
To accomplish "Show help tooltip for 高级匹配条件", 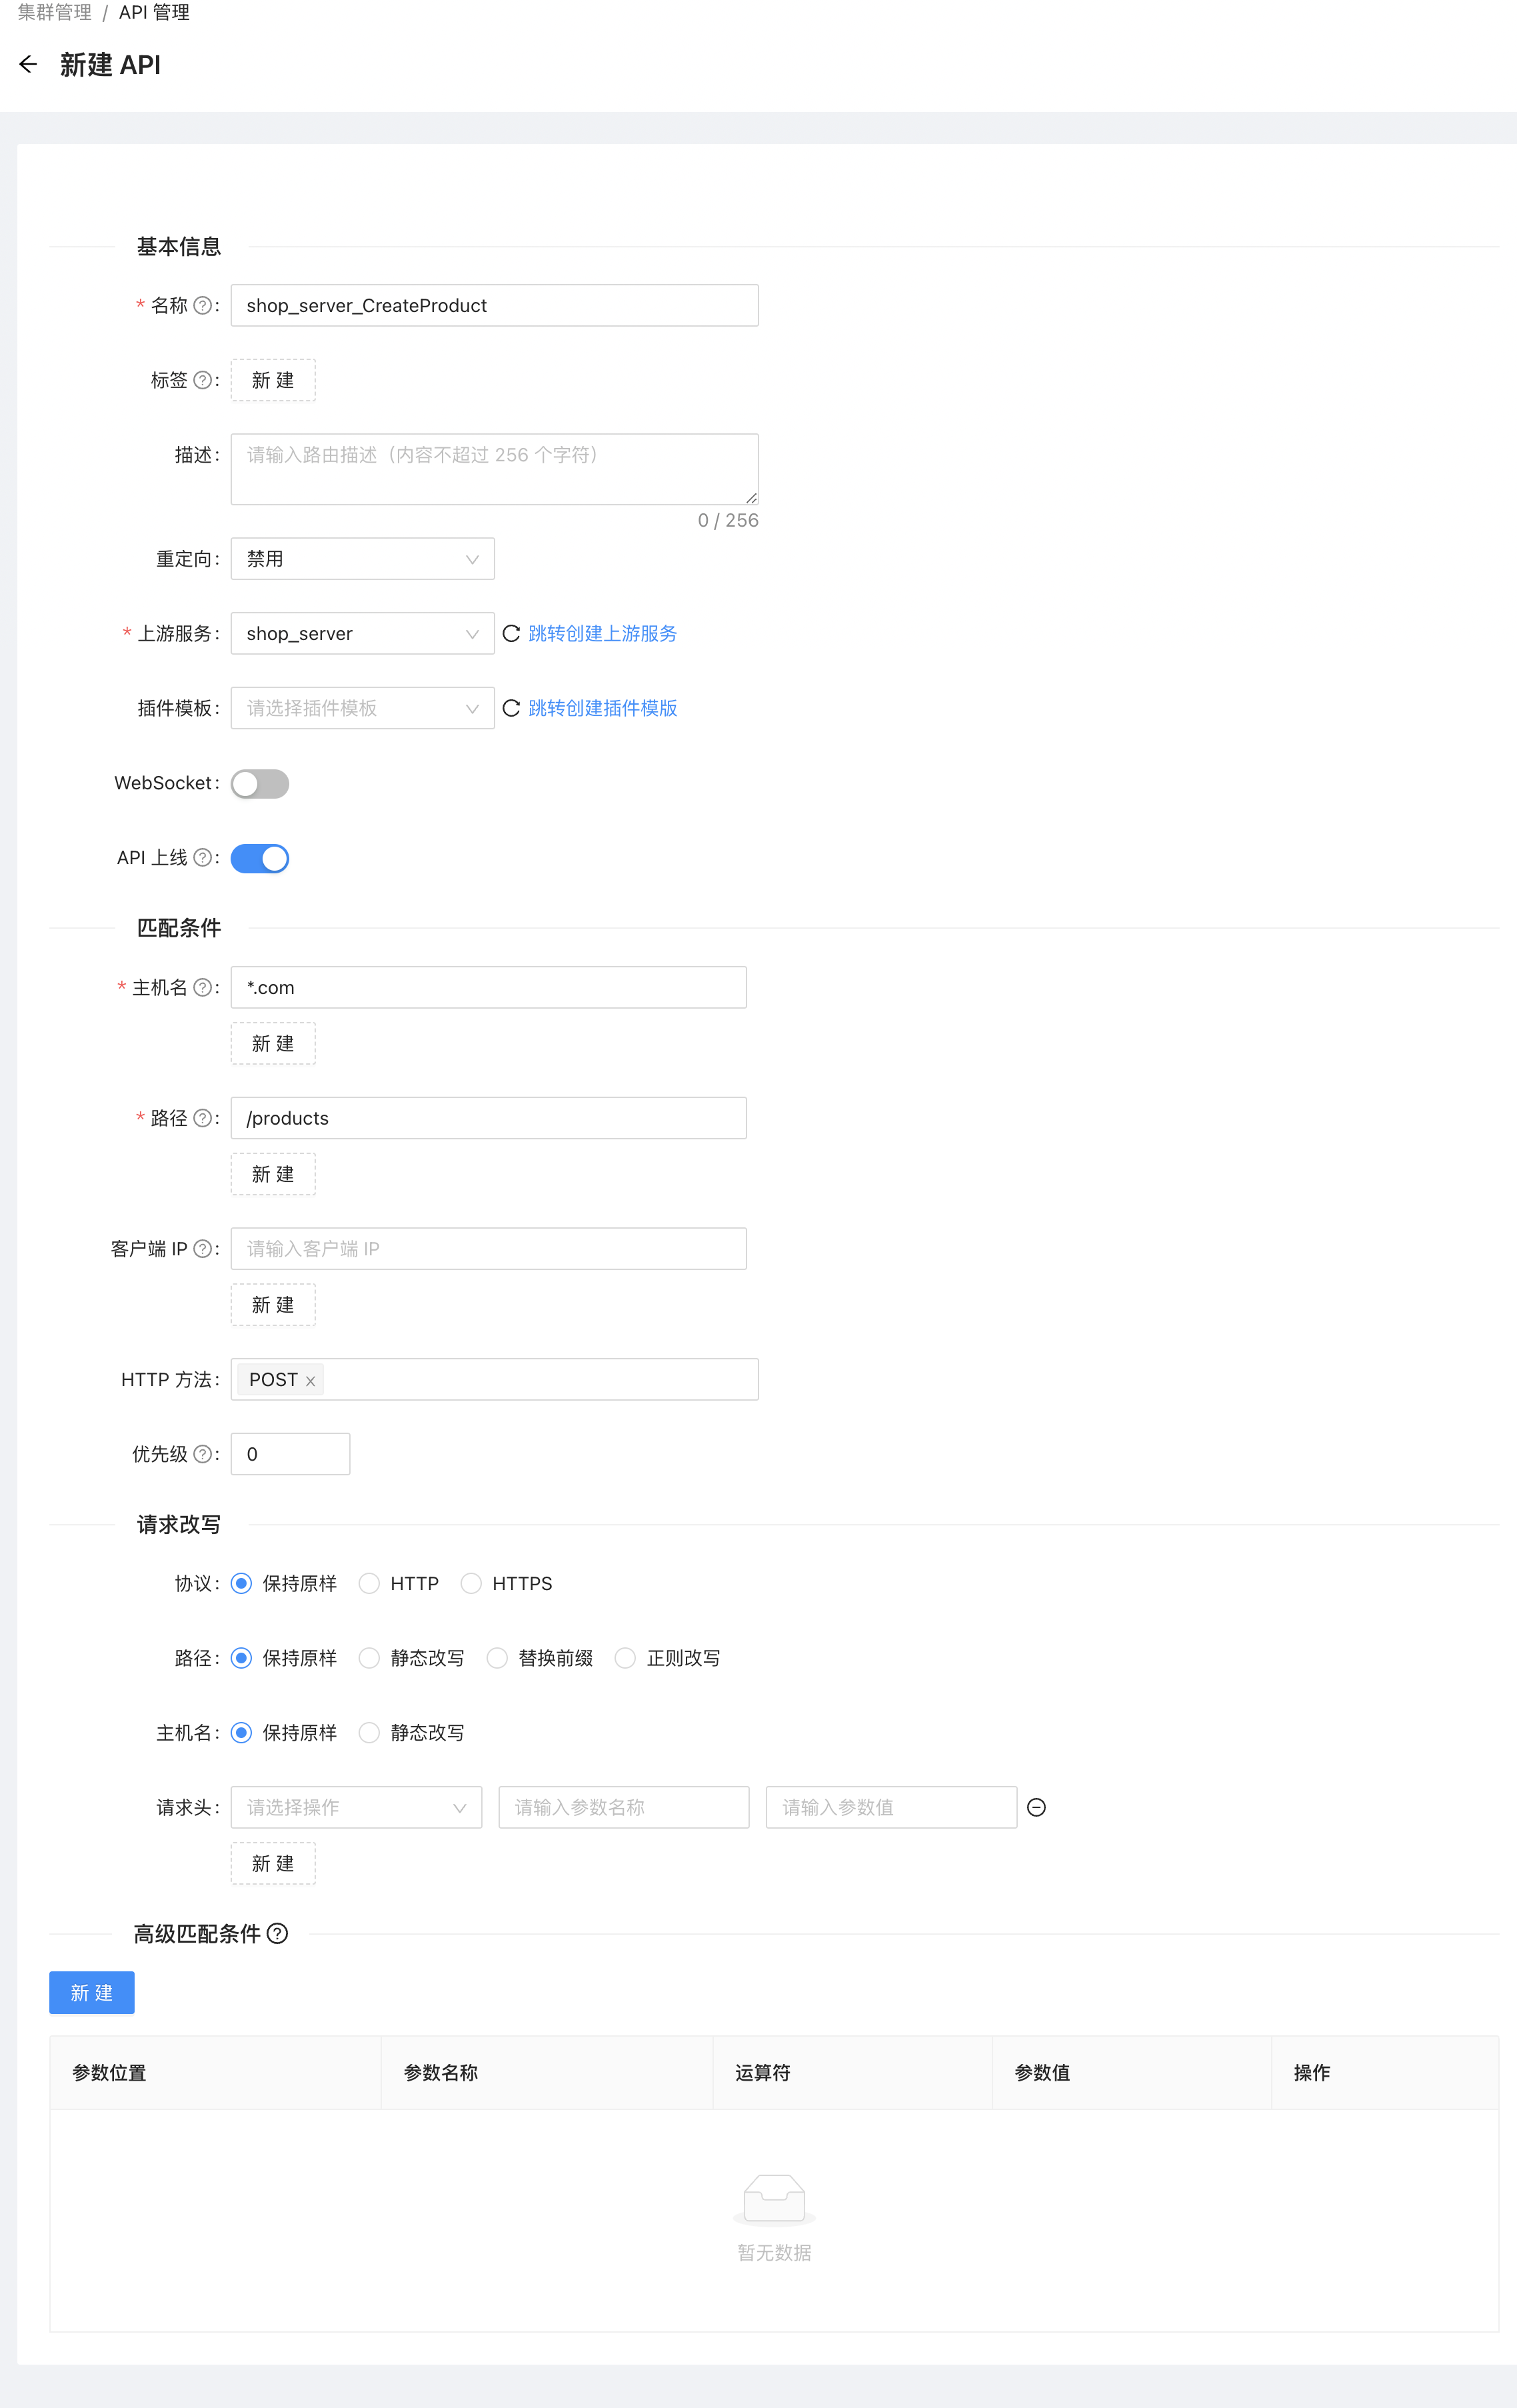I will click(278, 1934).
